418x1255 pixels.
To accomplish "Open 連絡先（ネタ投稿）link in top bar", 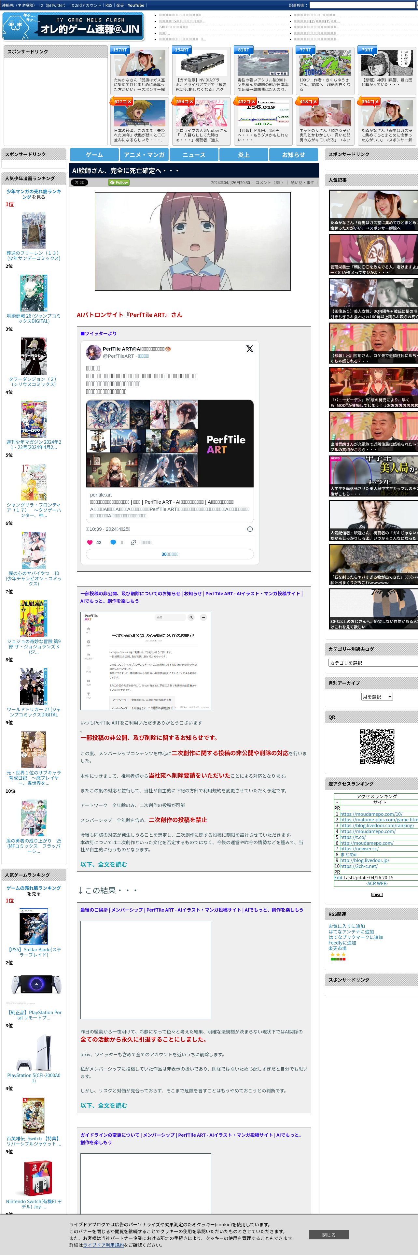I will [18, 5].
